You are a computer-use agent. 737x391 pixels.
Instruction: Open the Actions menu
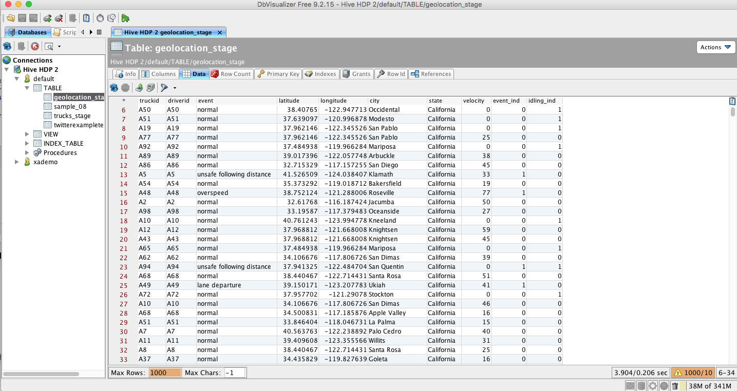(715, 47)
